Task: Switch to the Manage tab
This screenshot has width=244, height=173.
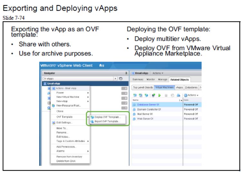Action: coord(163,79)
